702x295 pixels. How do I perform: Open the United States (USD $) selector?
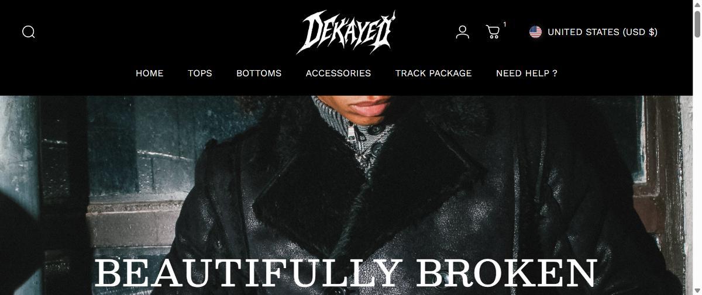593,32
